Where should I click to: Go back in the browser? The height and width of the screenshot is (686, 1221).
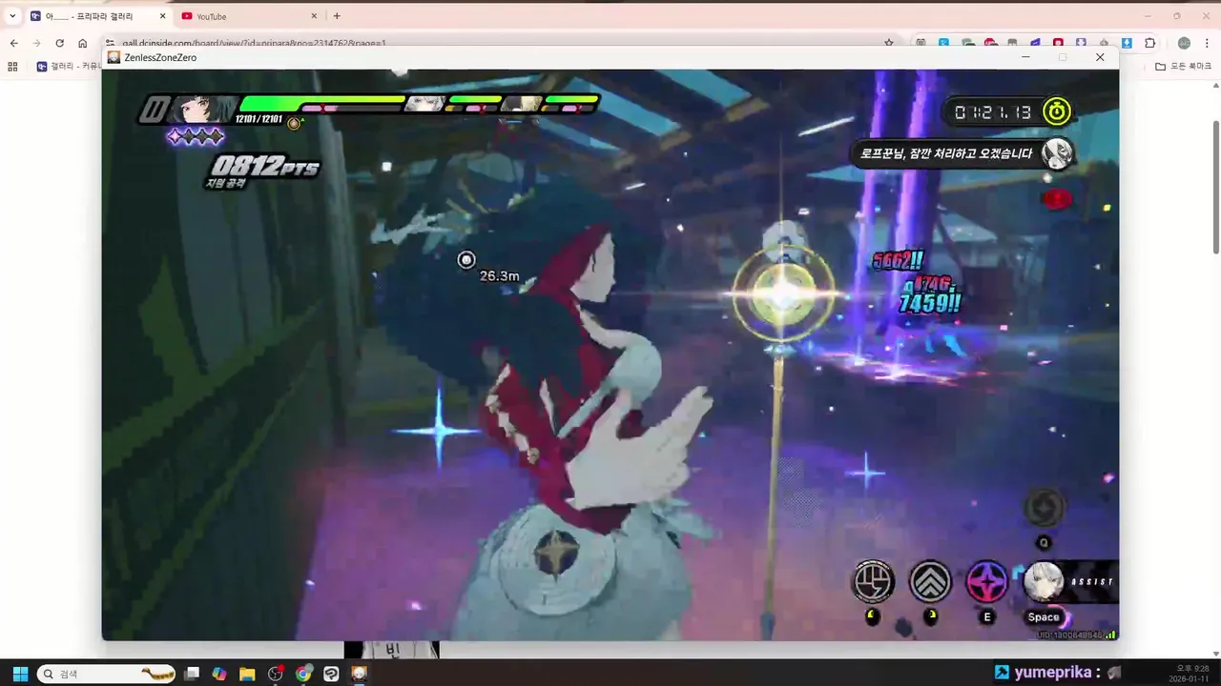click(x=13, y=43)
